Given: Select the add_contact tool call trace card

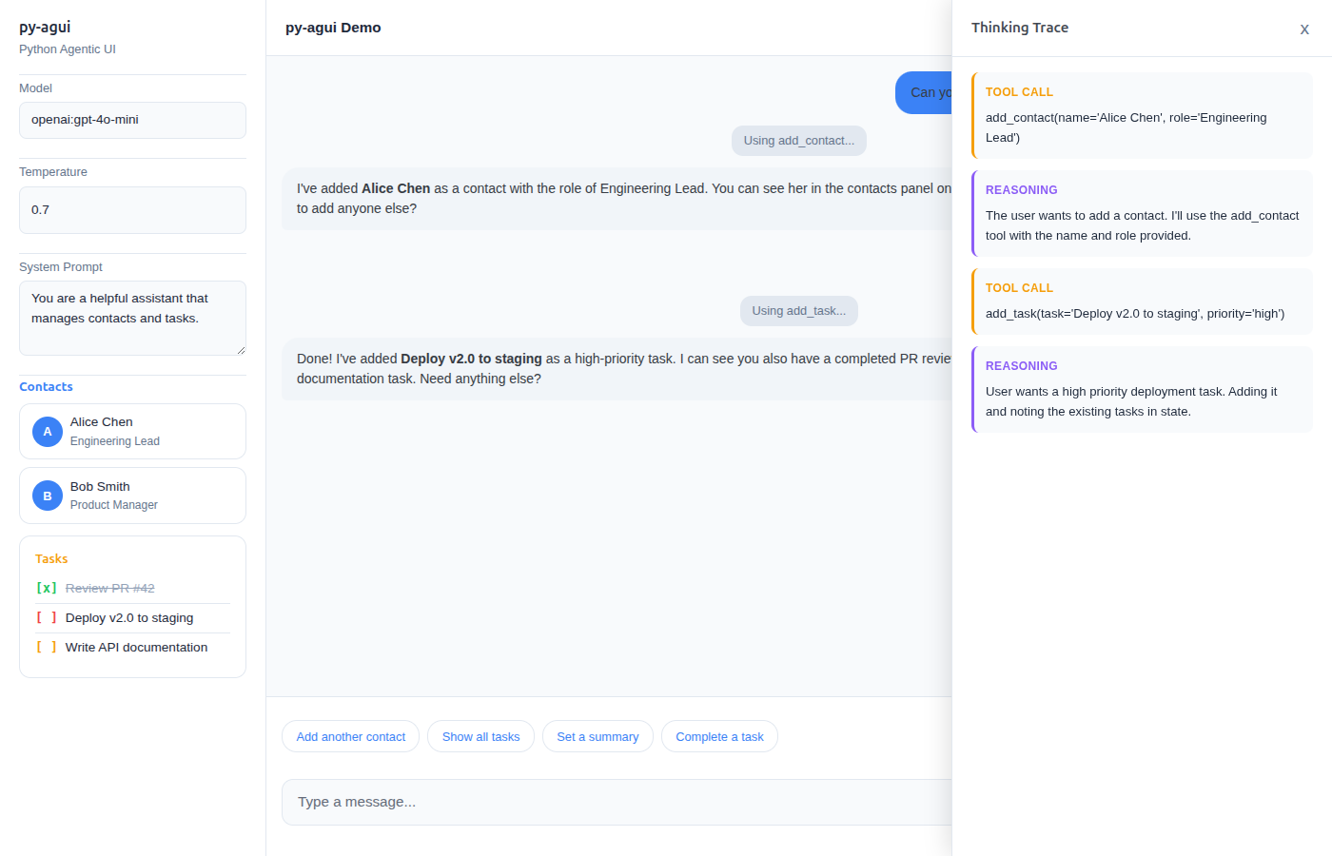Looking at the screenshot, I should pyautogui.click(x=1142, y=115).
